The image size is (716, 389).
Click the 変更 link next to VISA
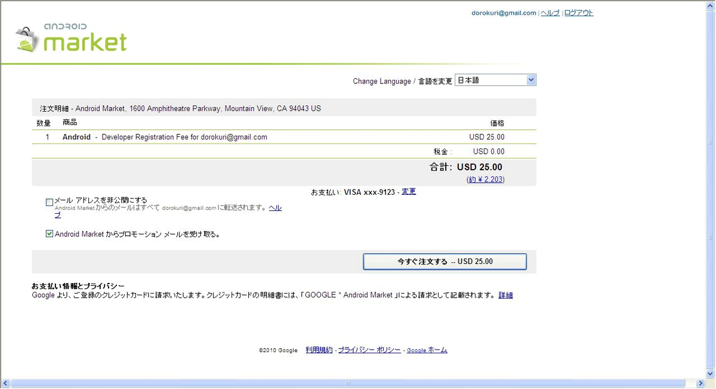(x=409, y=192)
